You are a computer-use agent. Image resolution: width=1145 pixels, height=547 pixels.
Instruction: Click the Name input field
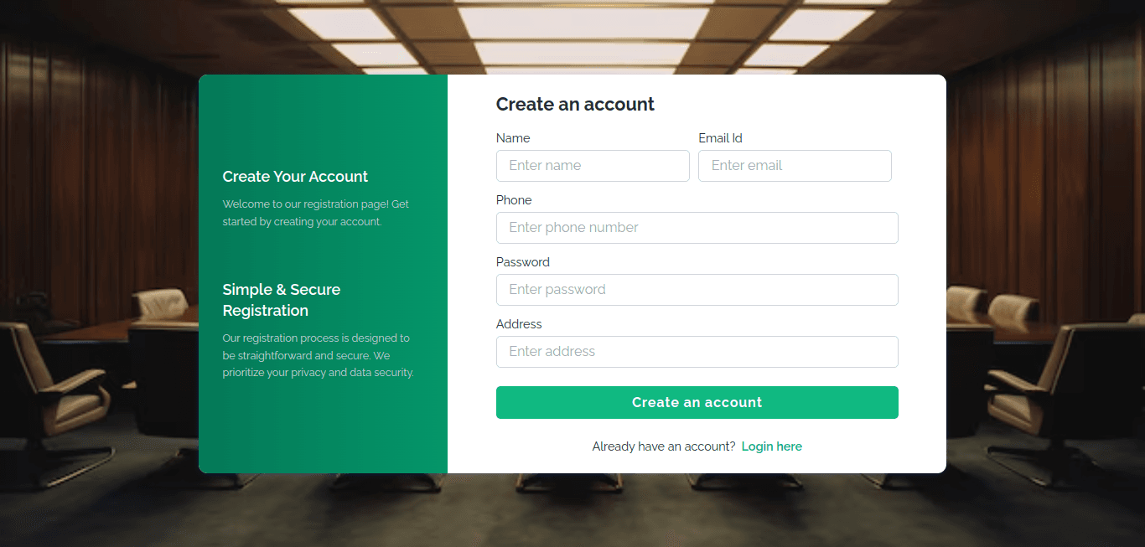[593, 166]
